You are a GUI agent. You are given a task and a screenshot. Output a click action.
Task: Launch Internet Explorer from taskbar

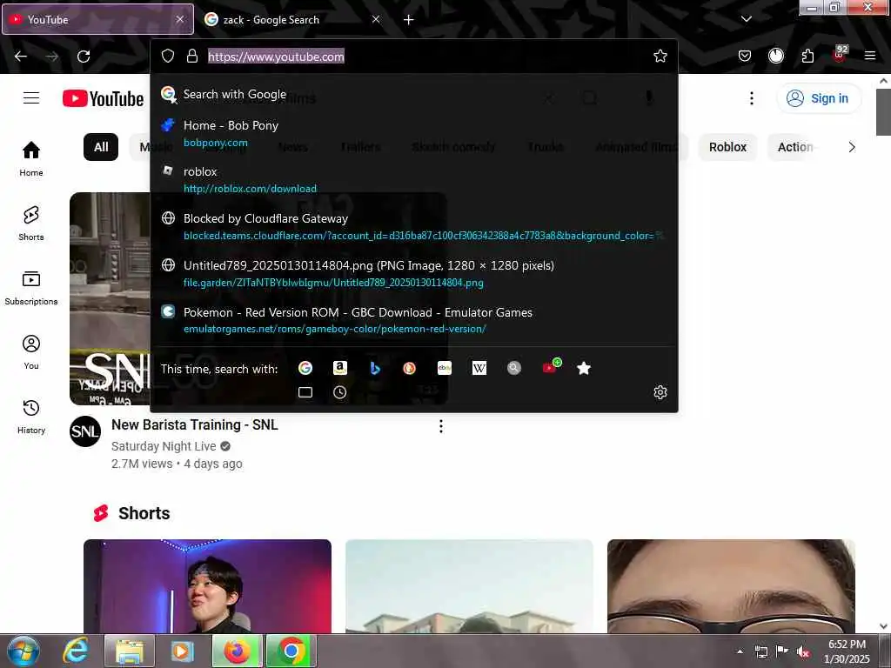tap(76, 651)
